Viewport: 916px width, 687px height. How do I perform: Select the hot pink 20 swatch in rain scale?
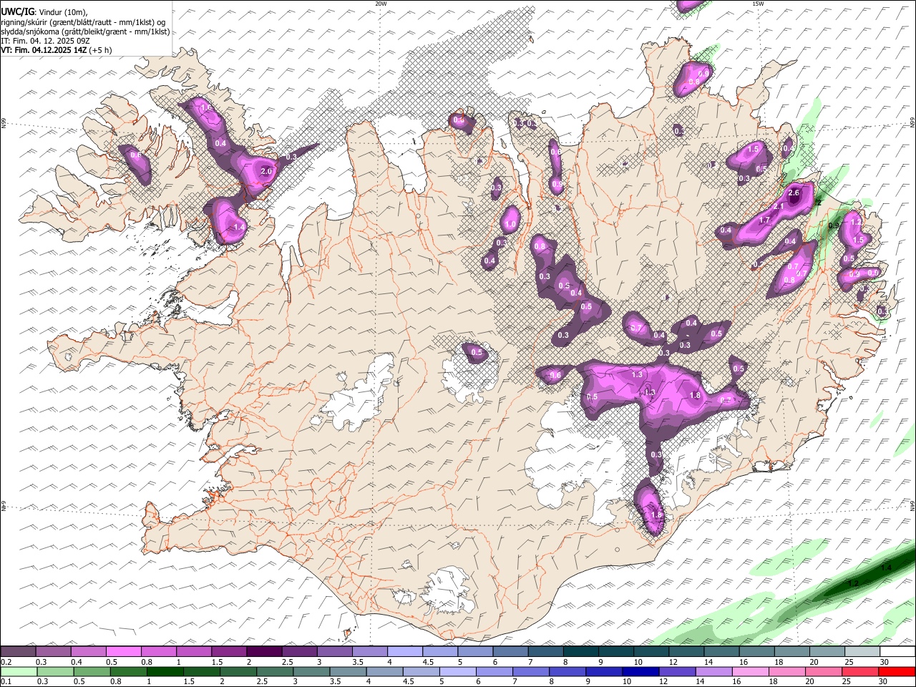coord(823,671)
